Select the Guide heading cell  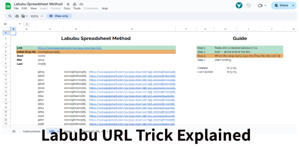pos(240,38)
